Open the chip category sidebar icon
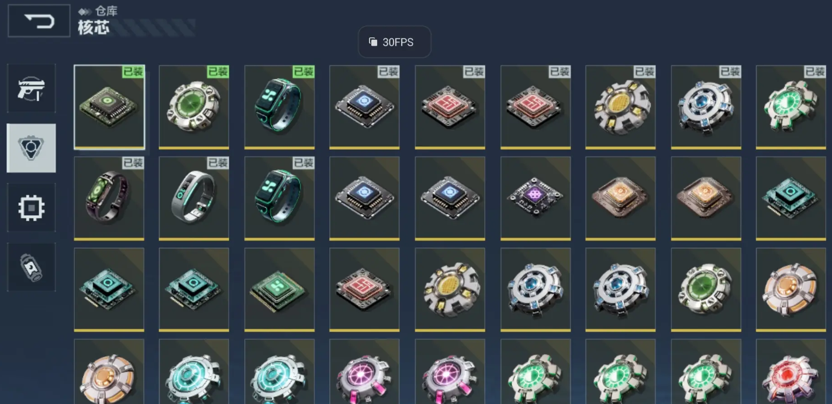Screen dimensions: 832x404 pos(32,208)
